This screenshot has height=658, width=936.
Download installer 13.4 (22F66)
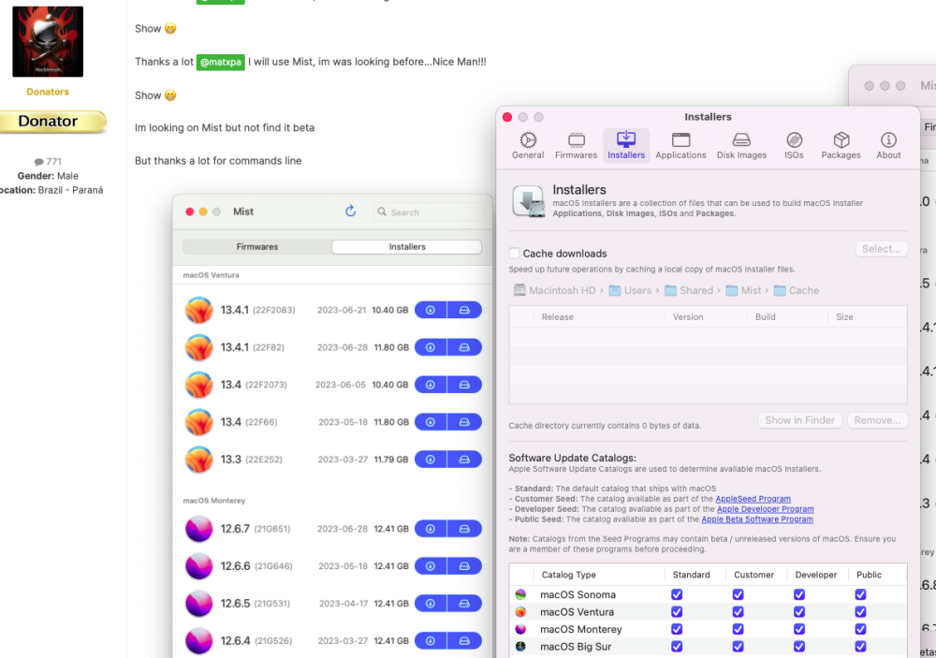point(431,422)
